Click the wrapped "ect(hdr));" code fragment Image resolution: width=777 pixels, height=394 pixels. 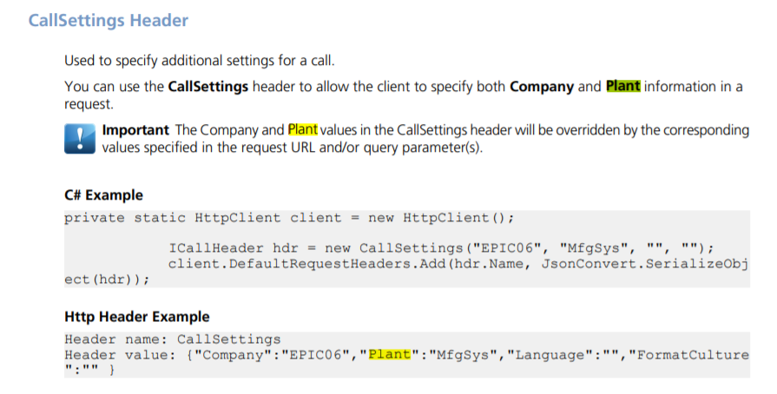(107, 279)
